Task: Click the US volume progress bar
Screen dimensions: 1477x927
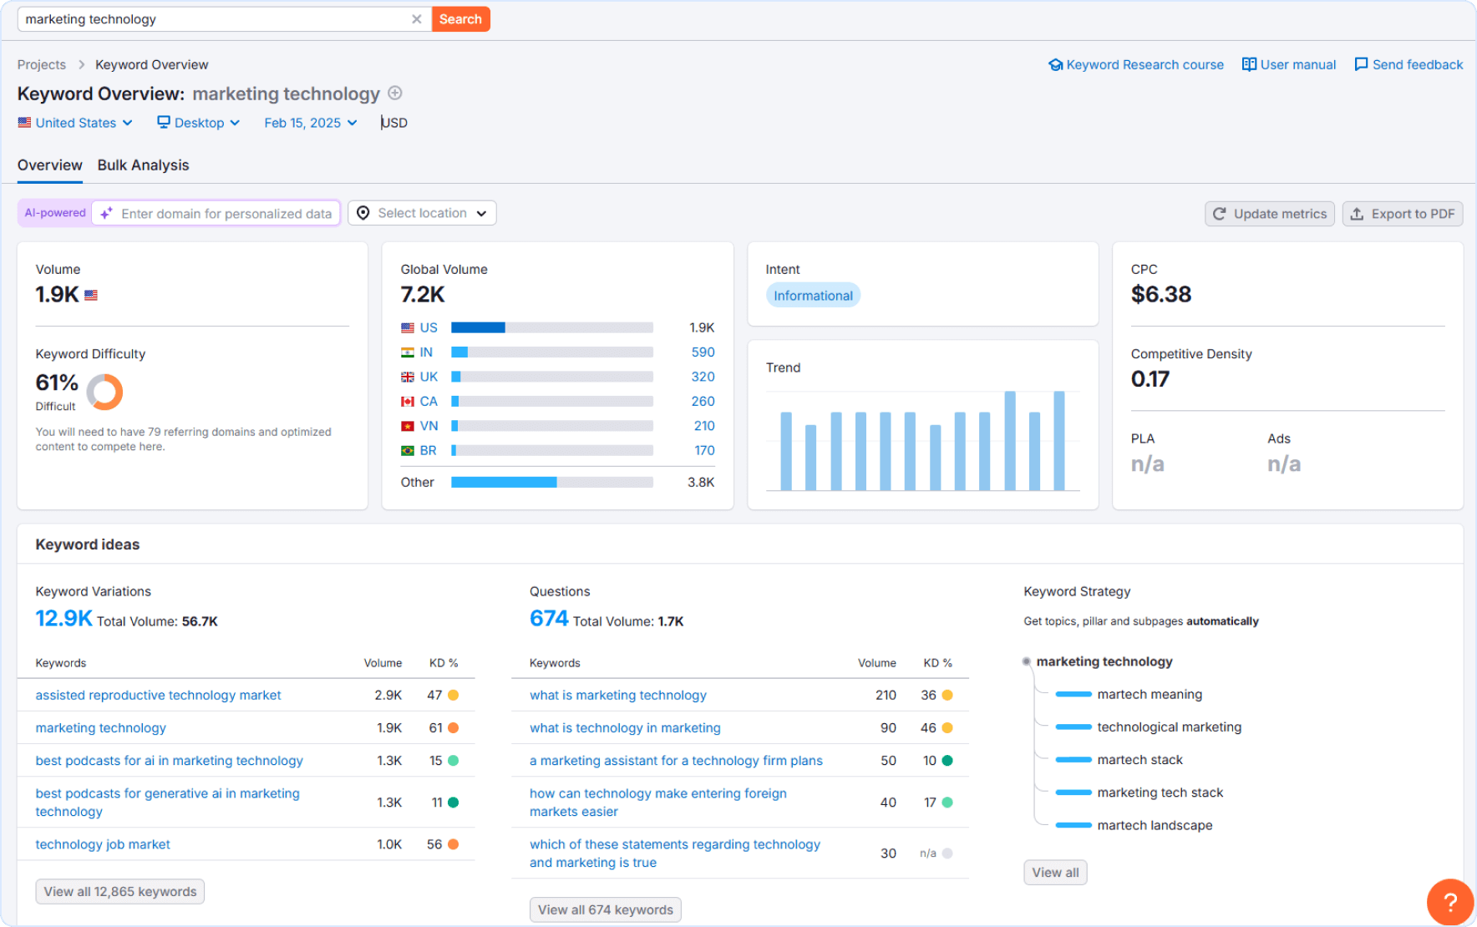Action: (552, 327)
